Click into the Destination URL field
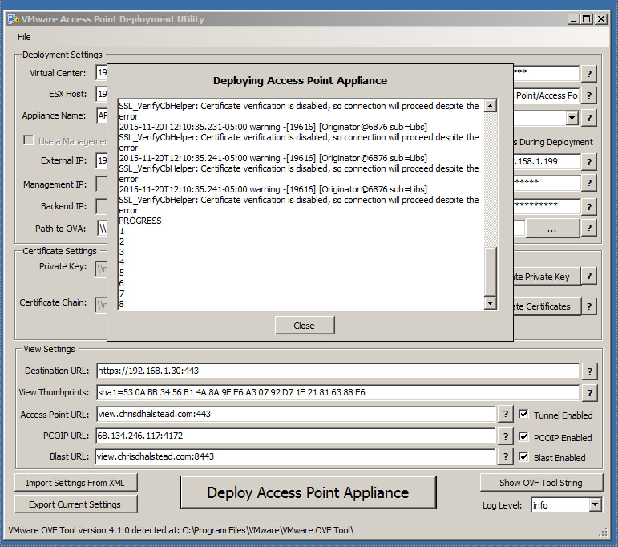618x547 pixels. (x=337, y=371)
